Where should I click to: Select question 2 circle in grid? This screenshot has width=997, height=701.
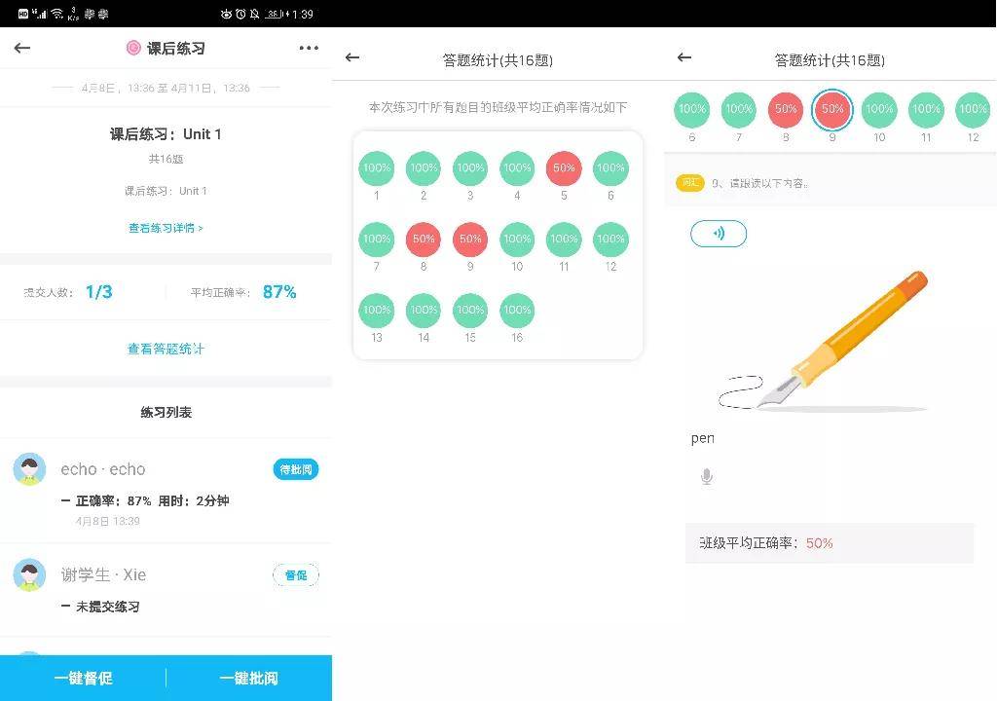coord(424,167)
